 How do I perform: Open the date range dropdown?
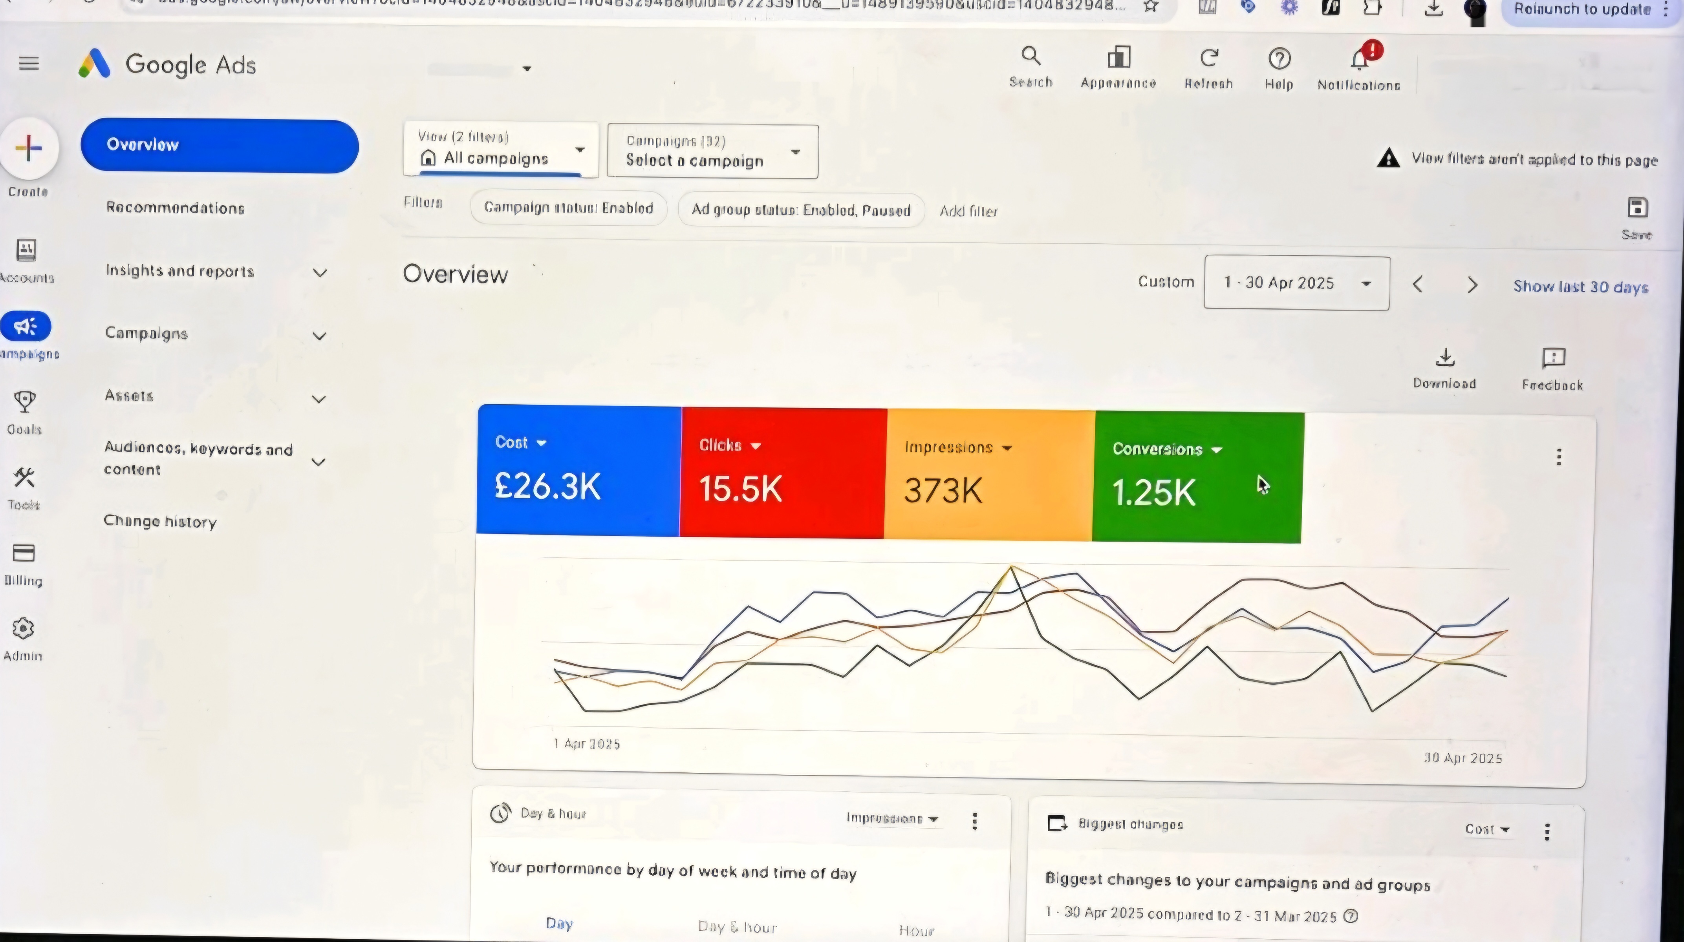[x=1296, y=283]
